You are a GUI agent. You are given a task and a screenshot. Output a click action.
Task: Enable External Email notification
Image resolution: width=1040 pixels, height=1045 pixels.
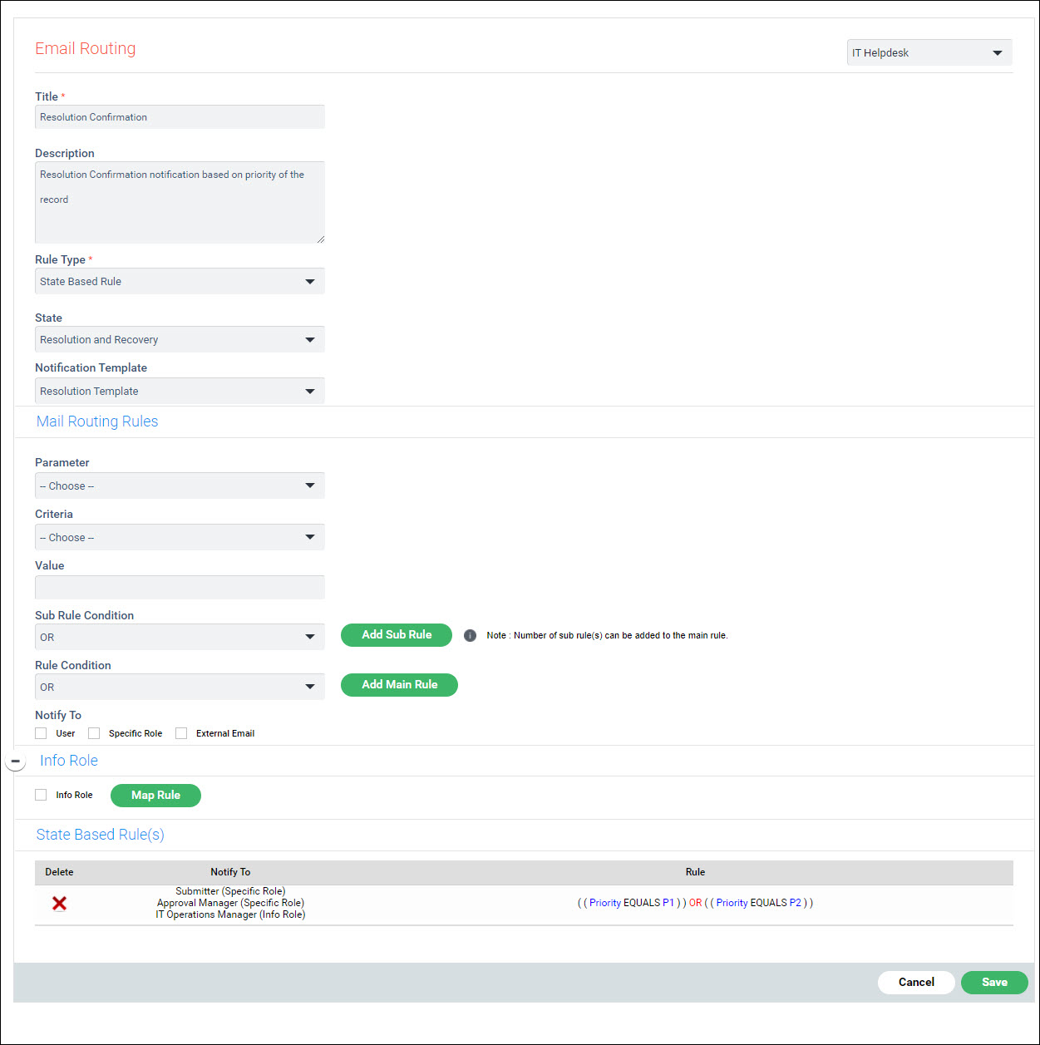point(181,732)
